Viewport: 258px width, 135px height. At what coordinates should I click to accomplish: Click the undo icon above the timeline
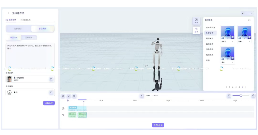click(63, 96)
